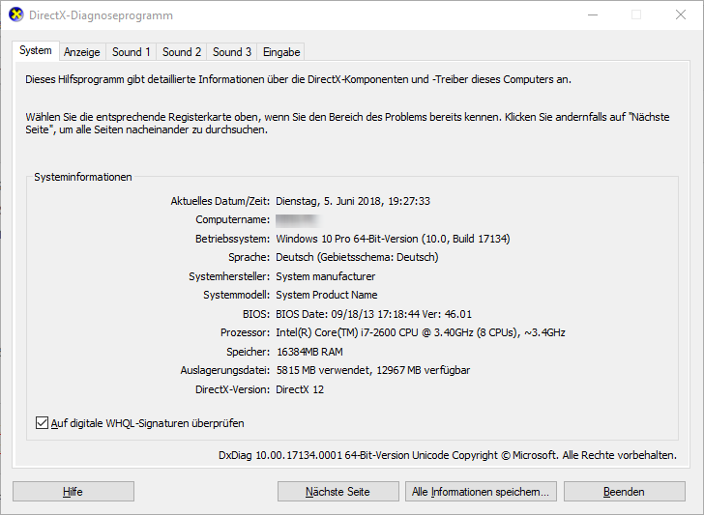Click the DirectX 12 version value
Image resolution: width=704 pixels, height=515 pixels.
coord(300,389)
